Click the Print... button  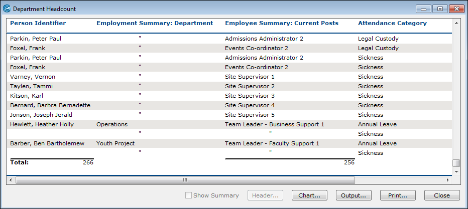click(x=398, y=195)
